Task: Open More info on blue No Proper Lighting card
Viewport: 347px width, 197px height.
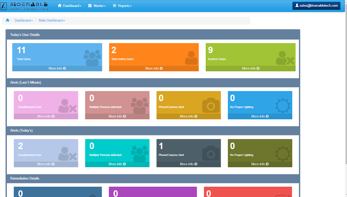Action: tap(260, 116)
